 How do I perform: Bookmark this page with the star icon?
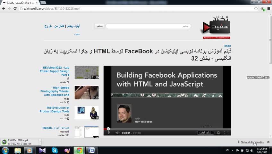point(256,8)
